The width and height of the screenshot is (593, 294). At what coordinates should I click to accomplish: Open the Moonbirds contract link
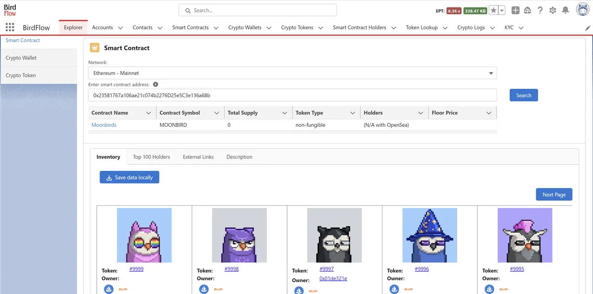click(104, 125)
